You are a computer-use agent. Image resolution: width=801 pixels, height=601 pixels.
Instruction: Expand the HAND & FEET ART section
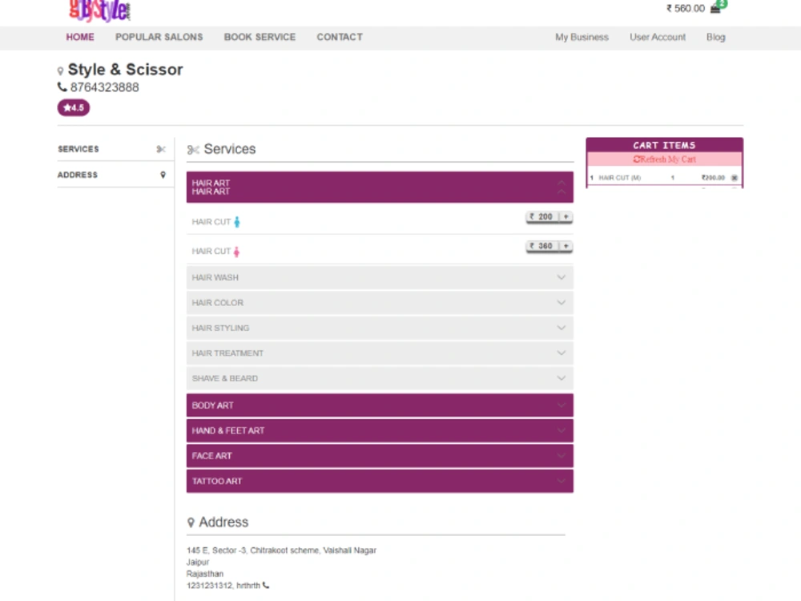(x=380, y=430)
